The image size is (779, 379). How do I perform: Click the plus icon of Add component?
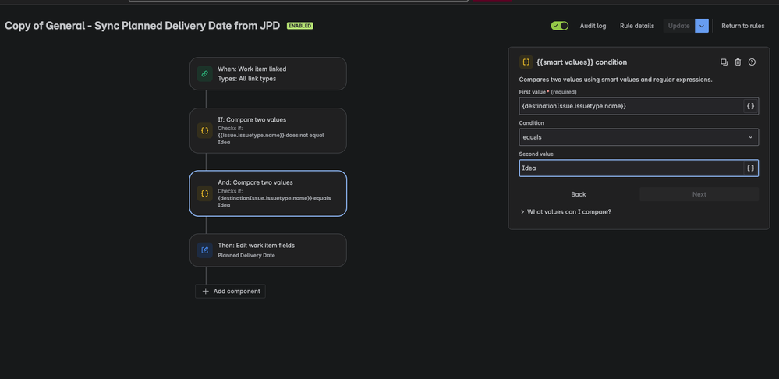[206, 291]
